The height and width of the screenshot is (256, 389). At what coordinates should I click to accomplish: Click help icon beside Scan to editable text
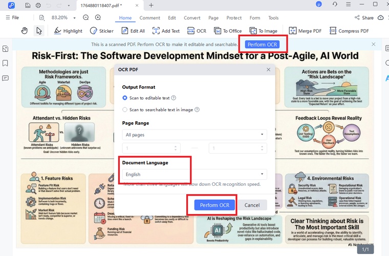(174, 98)
